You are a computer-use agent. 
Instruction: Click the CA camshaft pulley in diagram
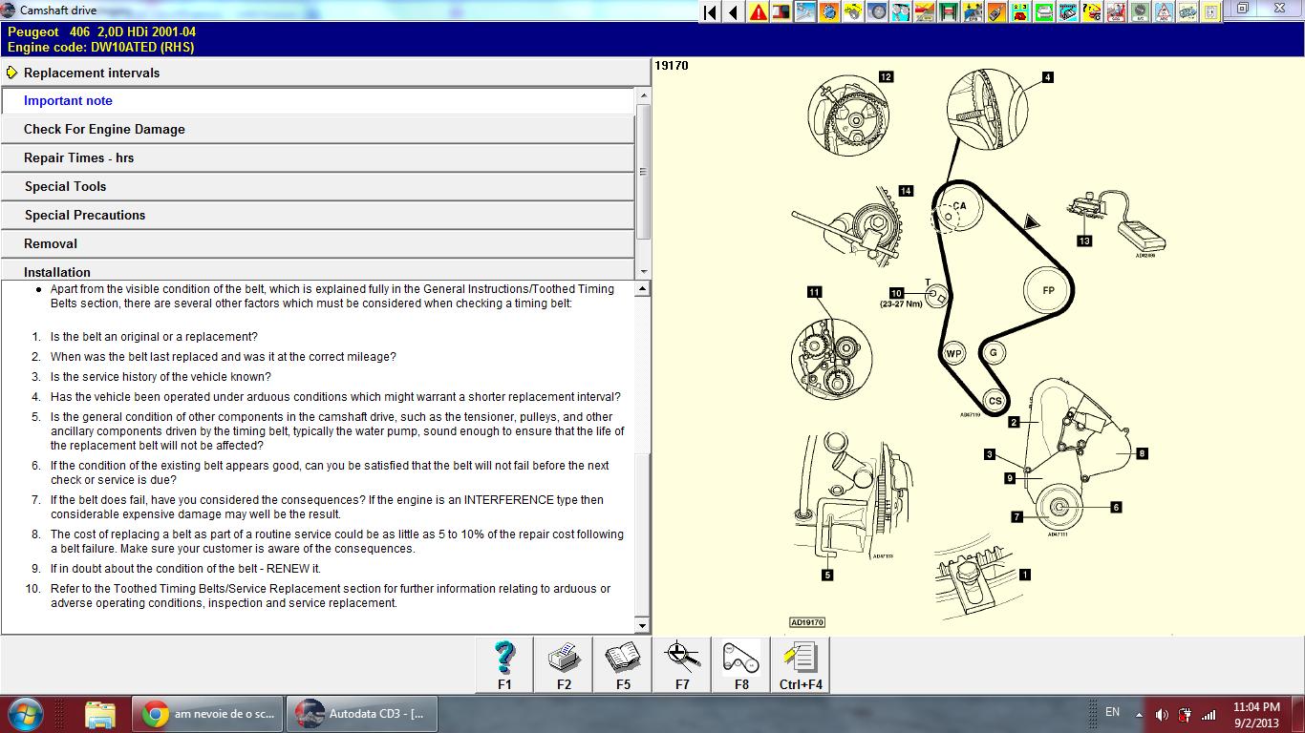click(x=958, y=207)
